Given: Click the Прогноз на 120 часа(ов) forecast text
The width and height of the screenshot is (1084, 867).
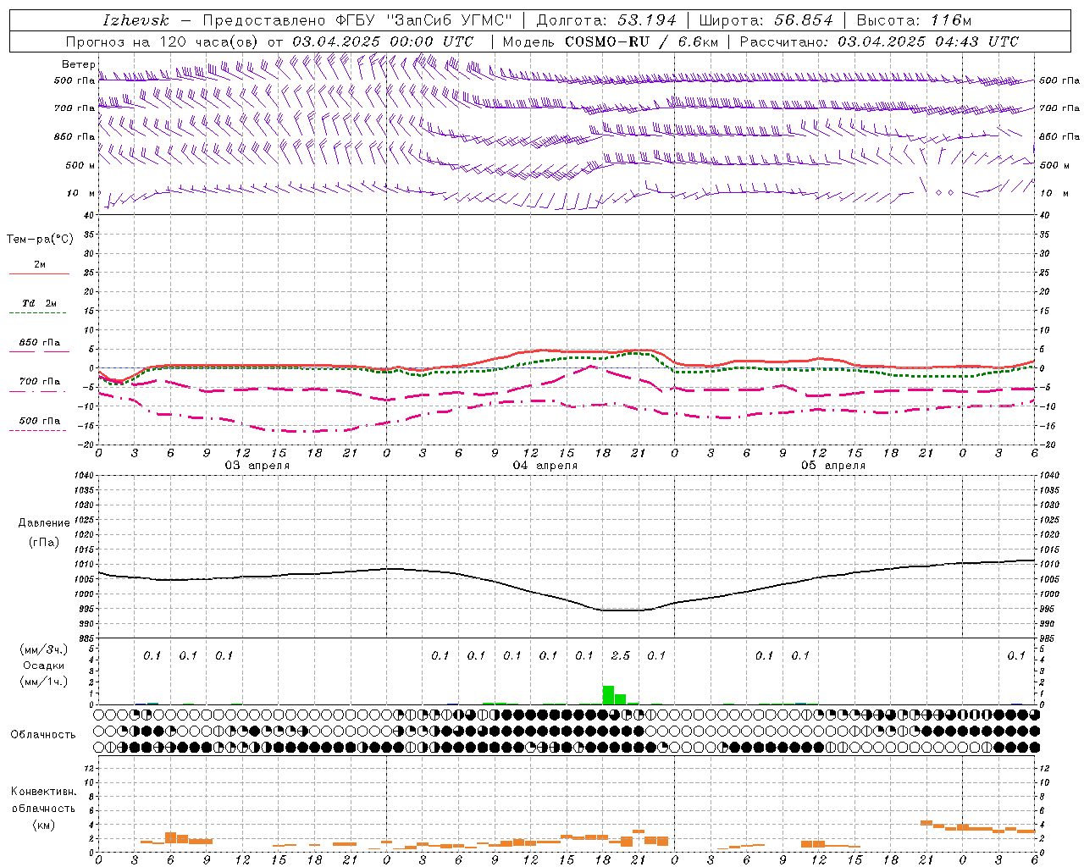Looking at the screenshot, I should tap(163, 41).
